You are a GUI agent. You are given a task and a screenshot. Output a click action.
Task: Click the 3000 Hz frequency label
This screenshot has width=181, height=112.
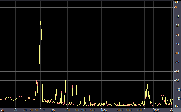tap(129, 110)
